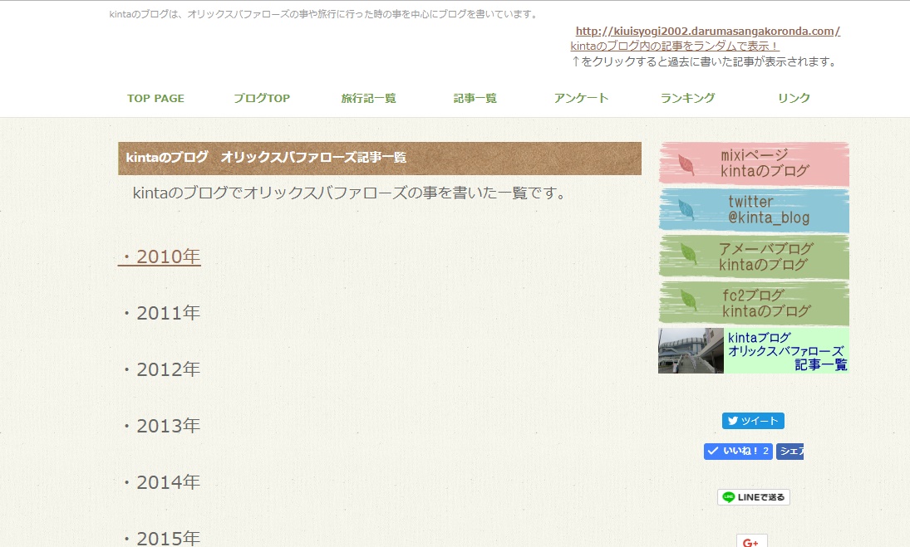Open the 旅行記一覧 menu item
This screenshot has width=910, height=547.
coord(368,99)
